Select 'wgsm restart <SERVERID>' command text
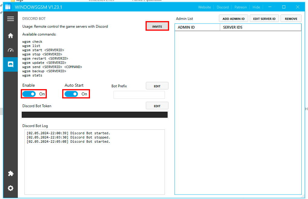Viewport: 308px width, 199px height. tap(45, 58)
